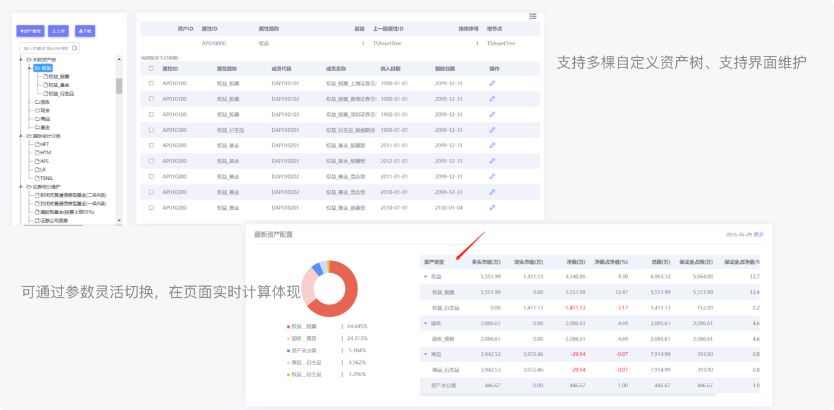
Task: Open the 更多 link next to the date
Action: (758, 234)
